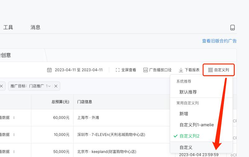Click the 深圳市 · 7-ELEVEn store cell
This screenshot has height=157, width=249.
click(111, 134)
